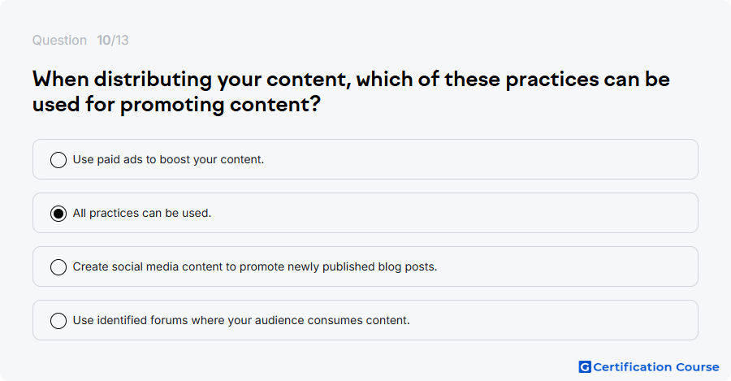731x381 pixels.
Task: Select the 'Create social media content' answer text
Action: tap(255, 266)
